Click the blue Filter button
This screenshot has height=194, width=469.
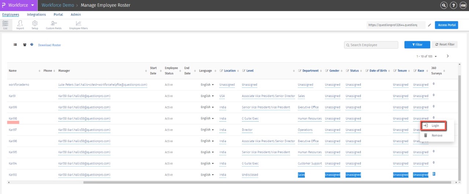[417, 45]
